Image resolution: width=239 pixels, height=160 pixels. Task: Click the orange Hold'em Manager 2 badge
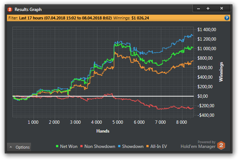point(221,145)
